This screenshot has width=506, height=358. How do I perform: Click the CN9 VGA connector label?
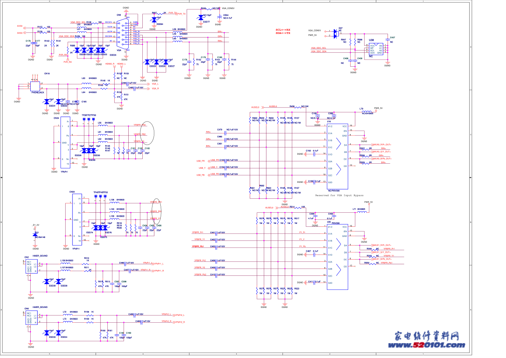click(x=119, y=15)
